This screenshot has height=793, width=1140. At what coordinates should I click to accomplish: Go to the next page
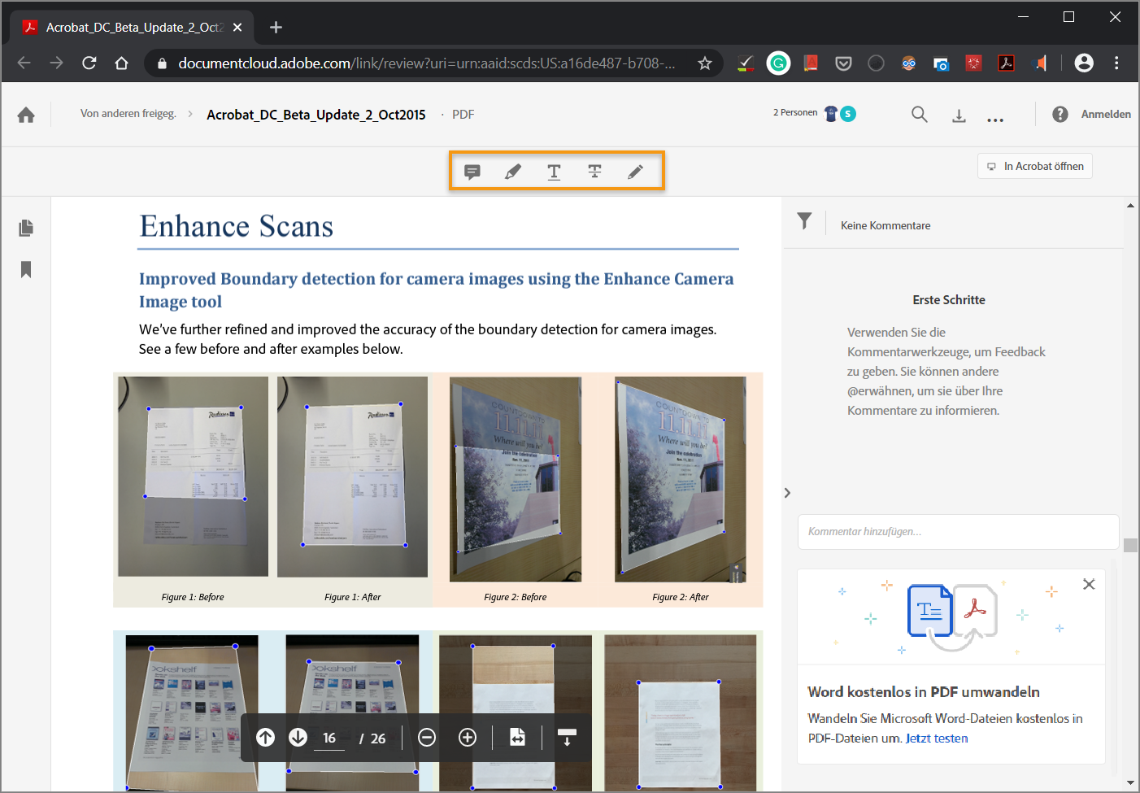pyautogui.click(x=298, y=738)
